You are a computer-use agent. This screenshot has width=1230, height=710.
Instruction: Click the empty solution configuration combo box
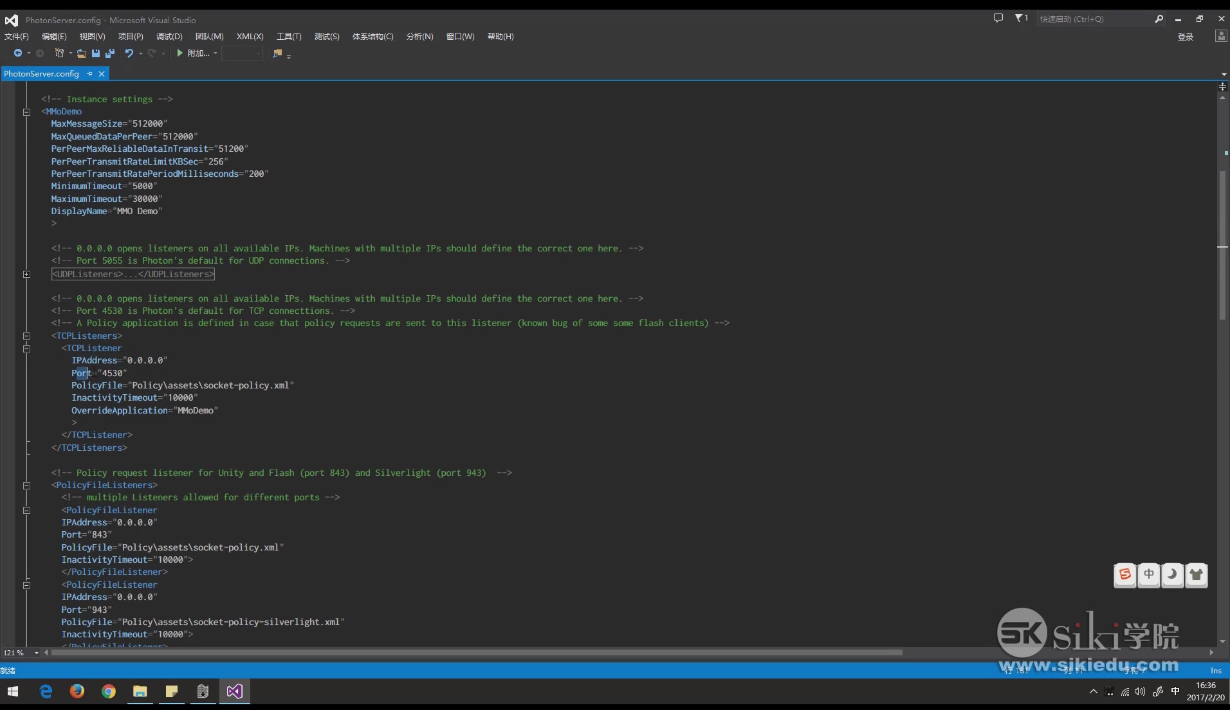click(242, 53)
